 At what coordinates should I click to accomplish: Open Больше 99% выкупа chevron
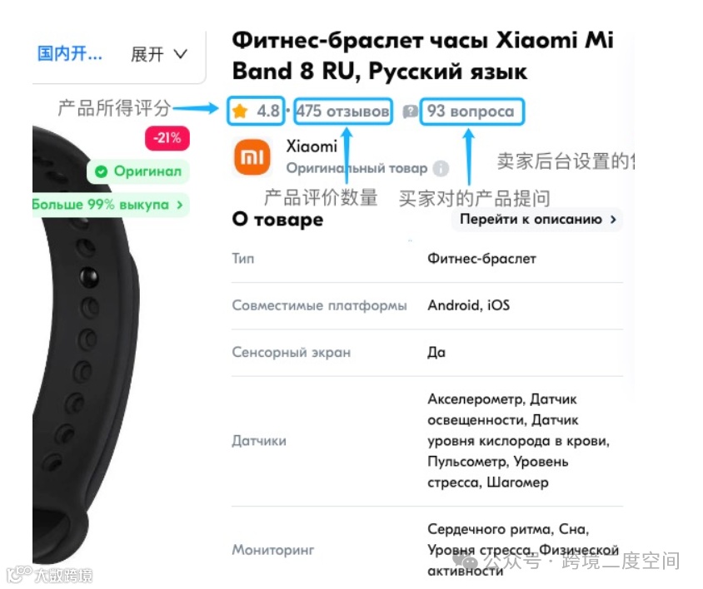pos(180,205)
